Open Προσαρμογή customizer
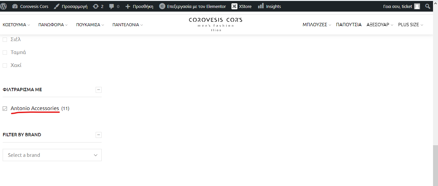 point(71,6)
